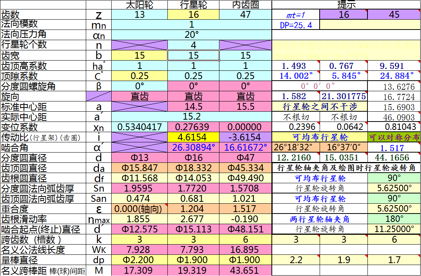Click root diameter cell Φ11.568

(x=139, y=178)
